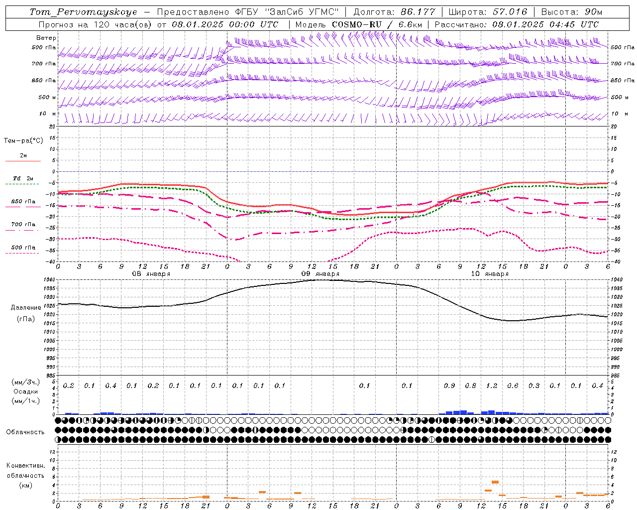
Task: Click the 08 января date label
Action: (151, 274)
